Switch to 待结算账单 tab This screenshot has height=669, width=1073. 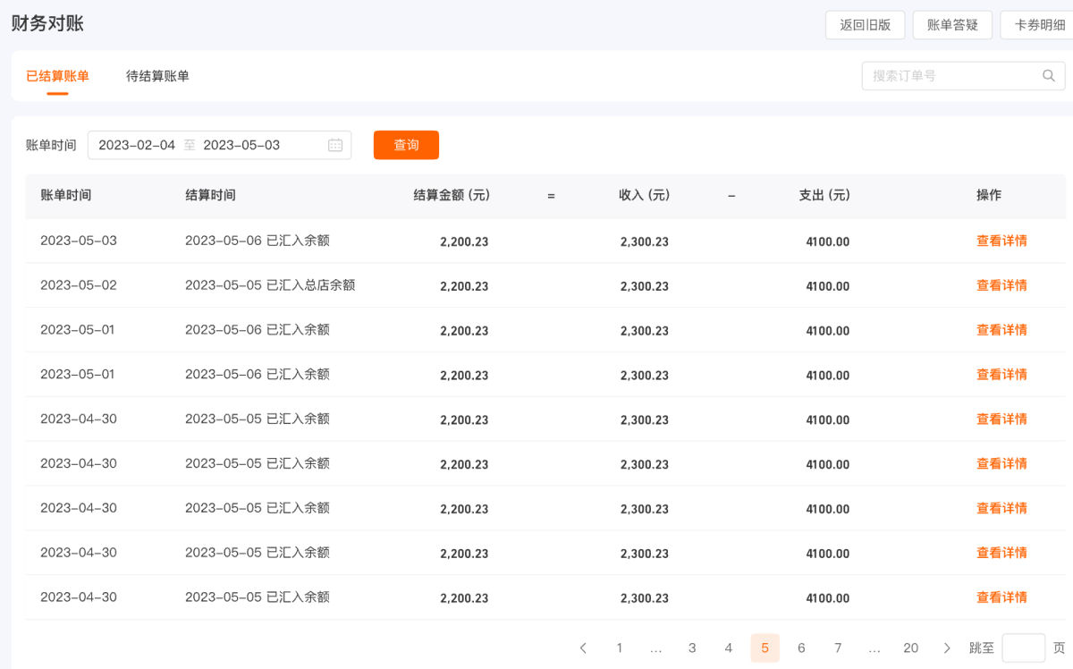(157, 76)
